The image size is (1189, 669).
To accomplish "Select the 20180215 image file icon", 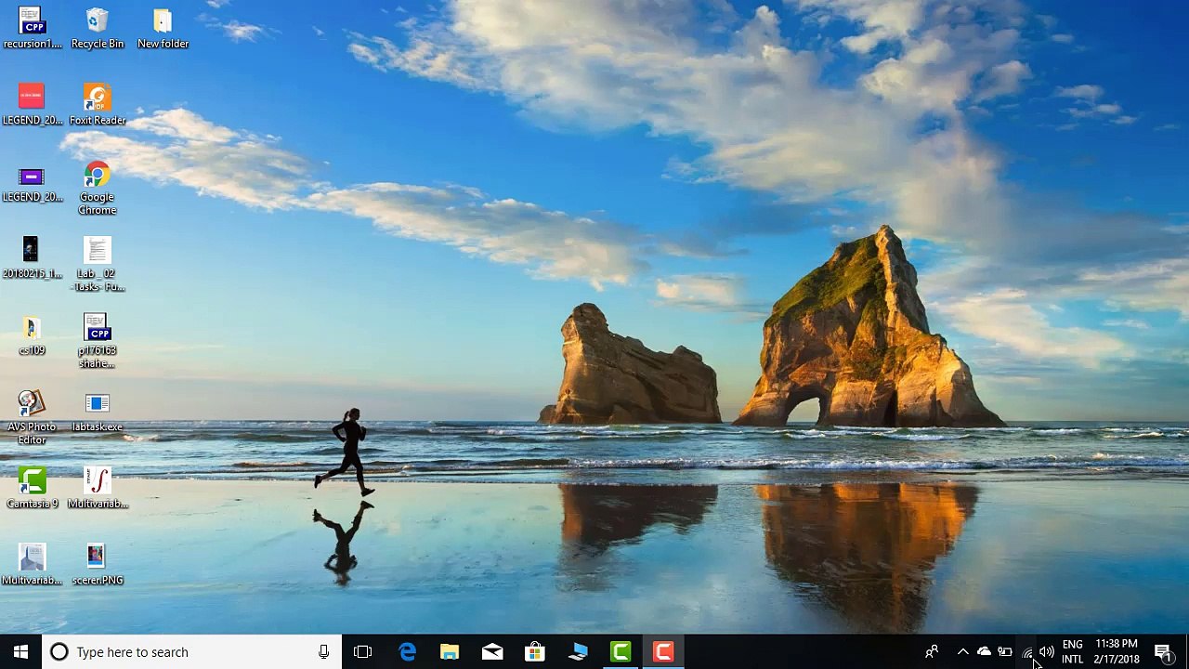I will point(32,257).
